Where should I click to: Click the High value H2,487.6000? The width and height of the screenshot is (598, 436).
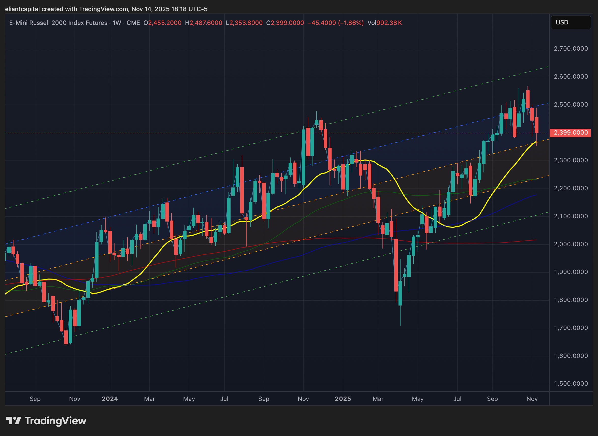(204, 23)
